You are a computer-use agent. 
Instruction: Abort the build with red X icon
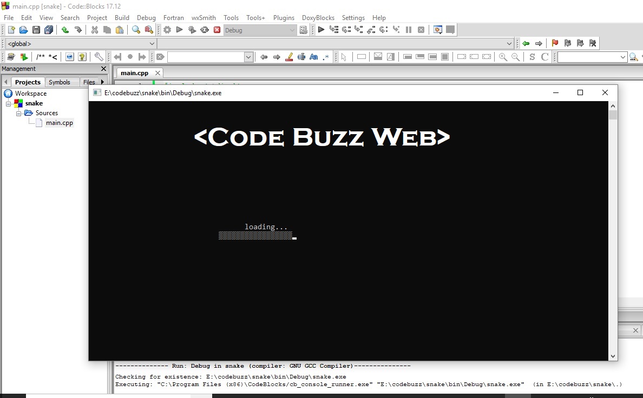click(217, 30)
